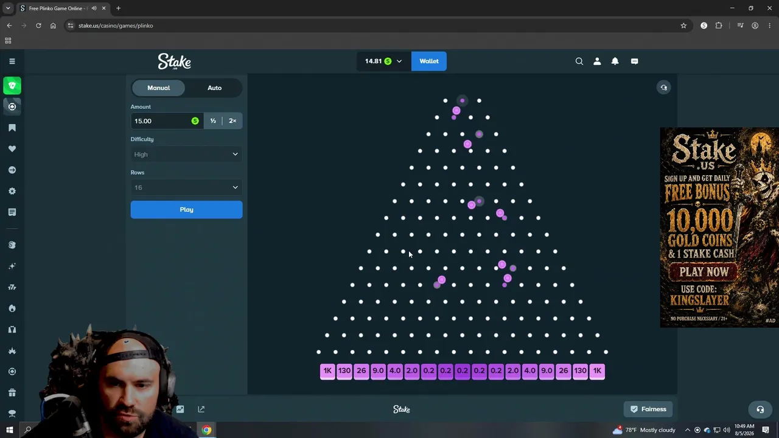The height and width of the screenshot is (438, 779).
Task: Bookmark this page with star icon
Action: (x=683, y=26)
